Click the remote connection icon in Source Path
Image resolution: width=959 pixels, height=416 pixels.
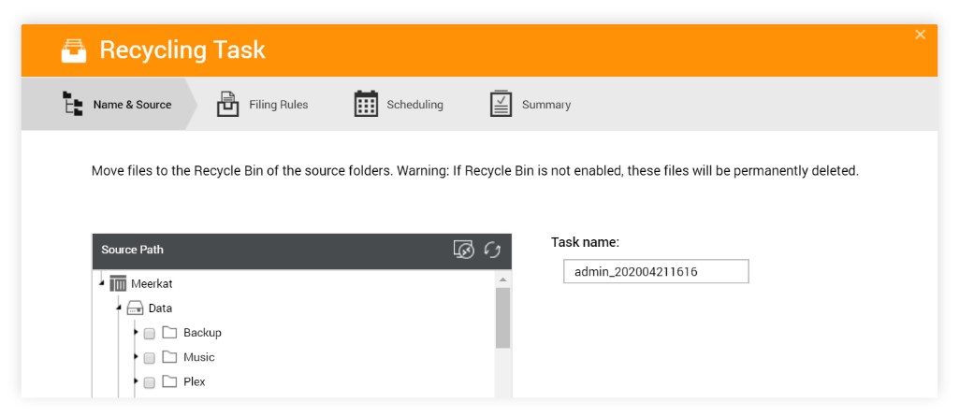pos(464,250)
